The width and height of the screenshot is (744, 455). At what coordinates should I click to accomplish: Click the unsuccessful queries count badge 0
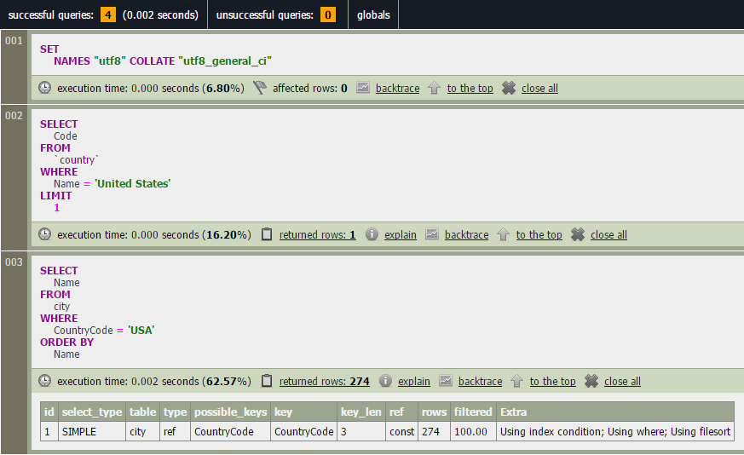pos(328,14)
